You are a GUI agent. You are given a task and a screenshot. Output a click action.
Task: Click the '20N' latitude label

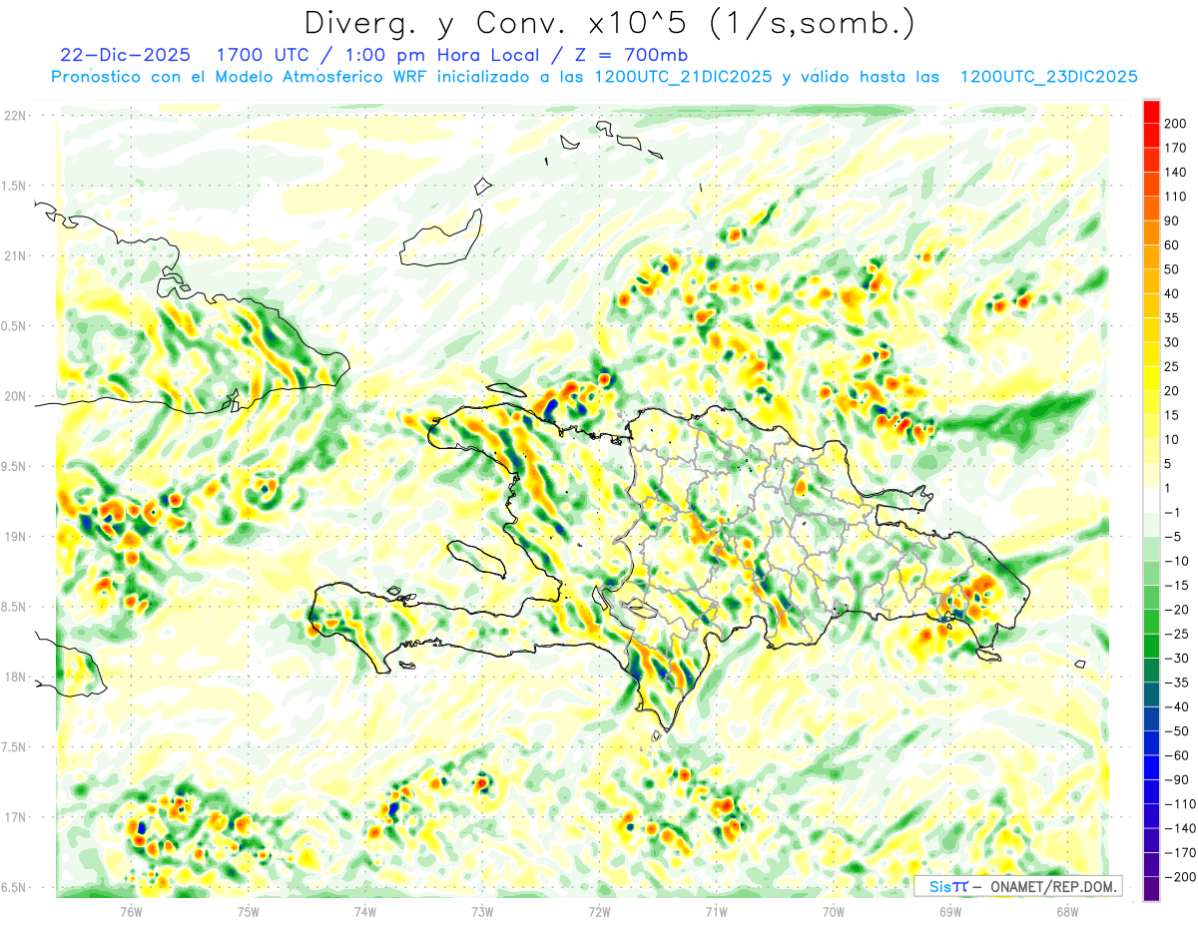14,396
